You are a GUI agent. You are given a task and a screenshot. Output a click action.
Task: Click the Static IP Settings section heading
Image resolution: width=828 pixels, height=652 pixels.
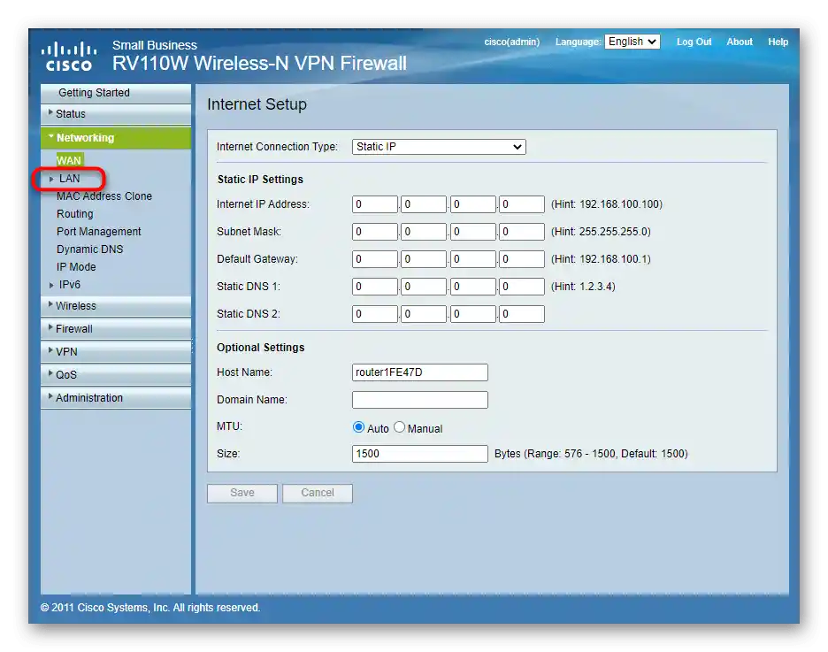pyautogui.click(x=260, y=180)
